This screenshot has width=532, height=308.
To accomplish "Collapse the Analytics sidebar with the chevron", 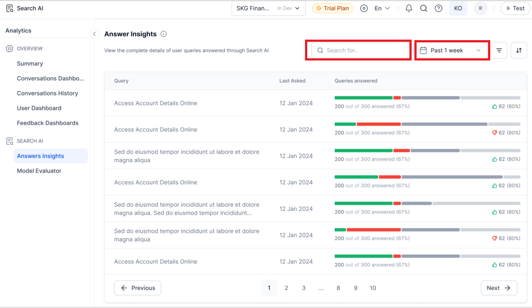I will click(x=94, y=34).
